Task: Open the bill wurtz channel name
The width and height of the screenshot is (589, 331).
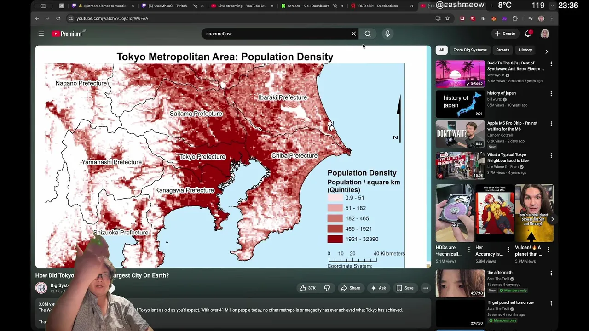Action: point(495,99)
